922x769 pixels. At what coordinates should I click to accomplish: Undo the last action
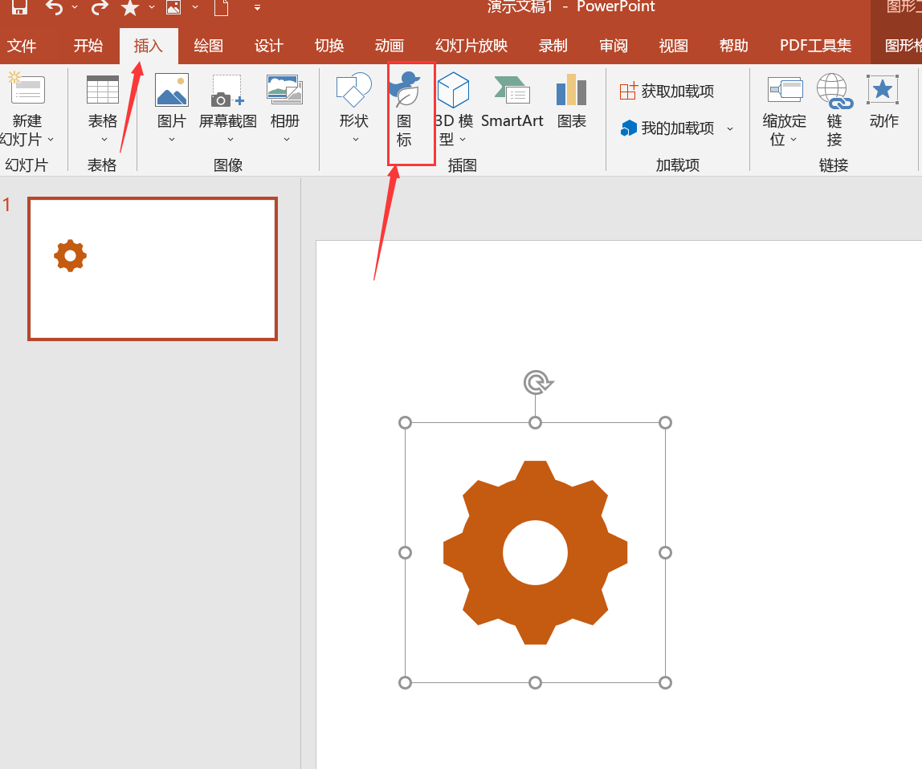coord(54,7)
